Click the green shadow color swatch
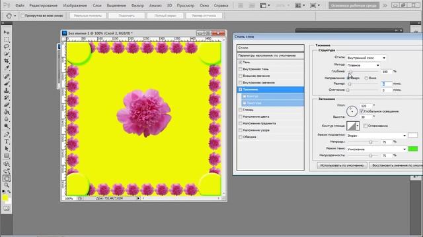This screenshot has height=237, width=423. (412, 149)
